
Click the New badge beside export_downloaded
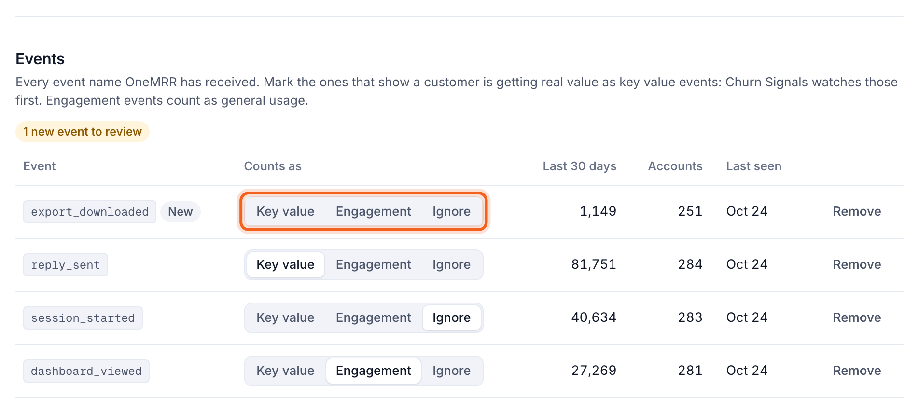point(181,212)
